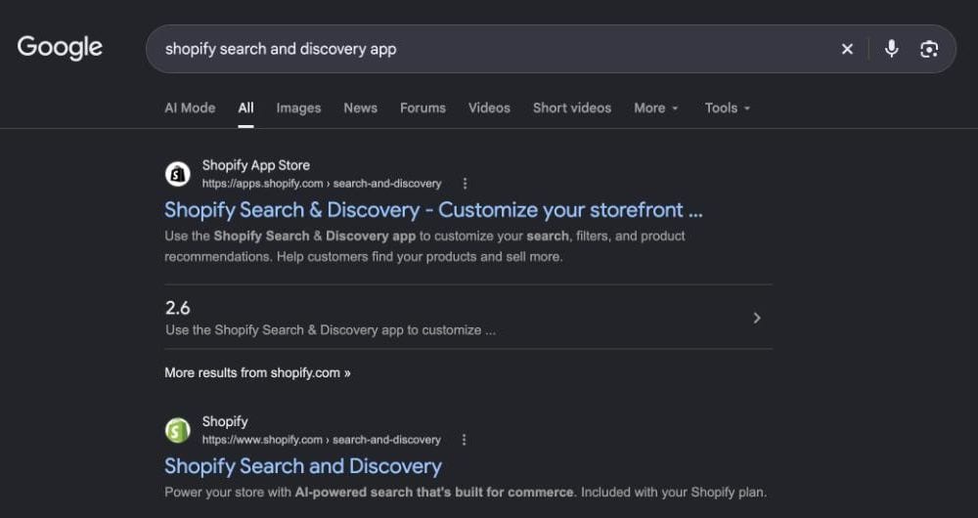
Task: Open Google Lens image search icon
Action: (x=929, y=49)
